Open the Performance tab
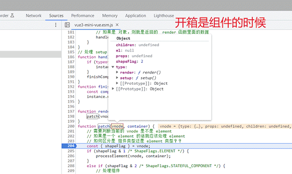The width and height of the screenshot is (292, 174). [83, 16]
